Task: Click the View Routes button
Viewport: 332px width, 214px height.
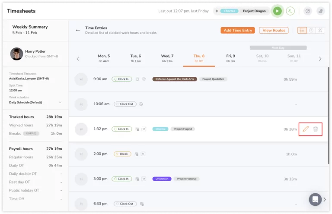Action: coord(274,31)
